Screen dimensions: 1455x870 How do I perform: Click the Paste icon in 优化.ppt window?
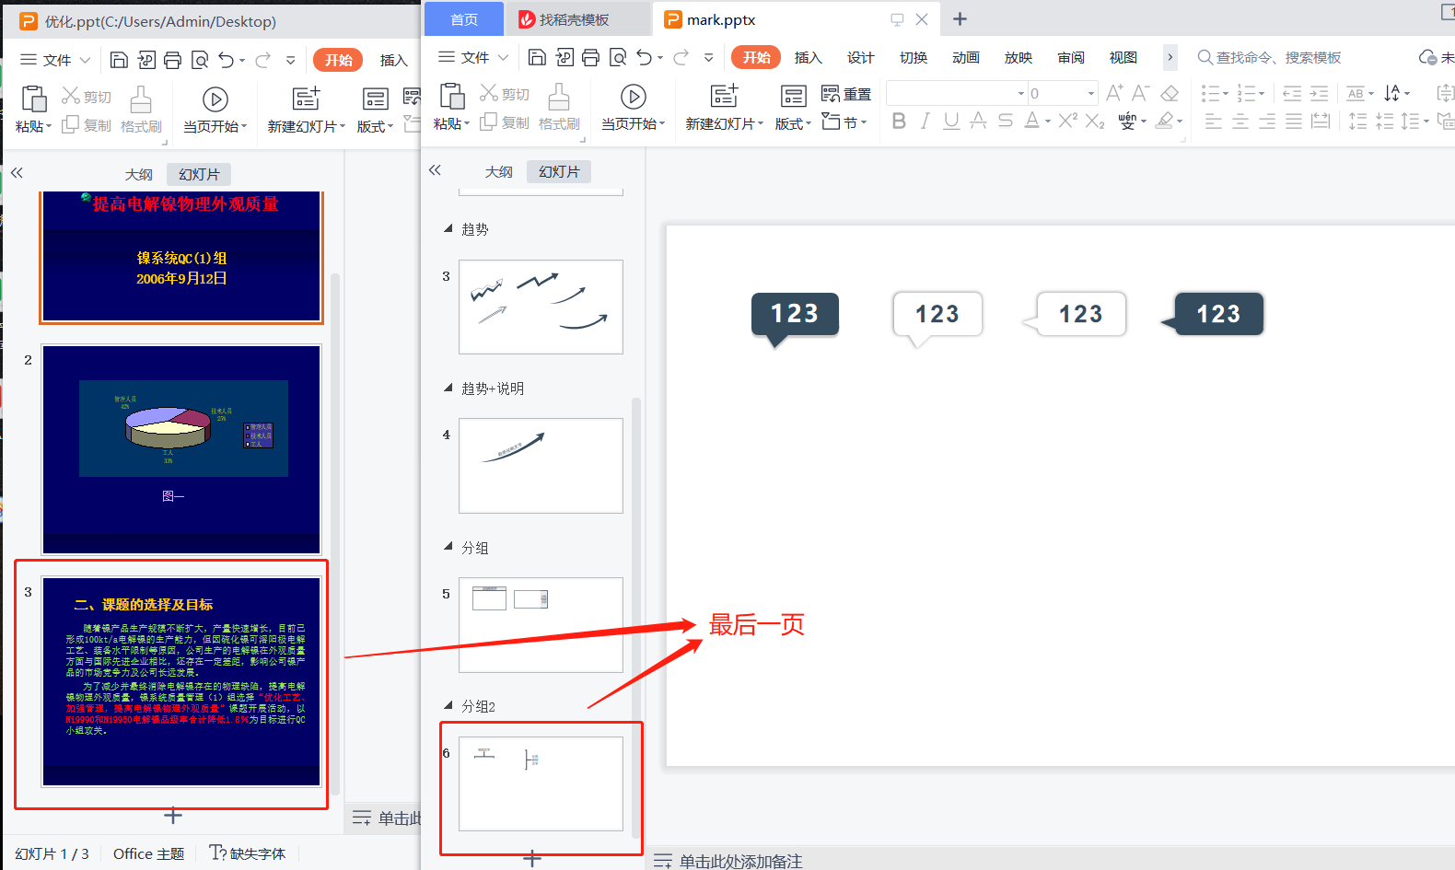click(33, 99)
